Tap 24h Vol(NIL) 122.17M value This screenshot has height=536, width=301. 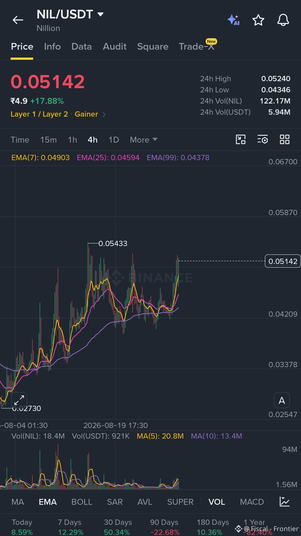(x=275, y=101)
